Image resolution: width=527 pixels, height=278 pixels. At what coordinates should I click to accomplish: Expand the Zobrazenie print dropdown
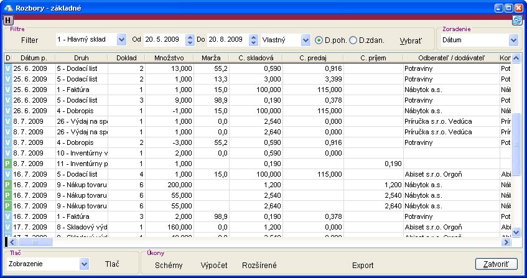(85, 264)
